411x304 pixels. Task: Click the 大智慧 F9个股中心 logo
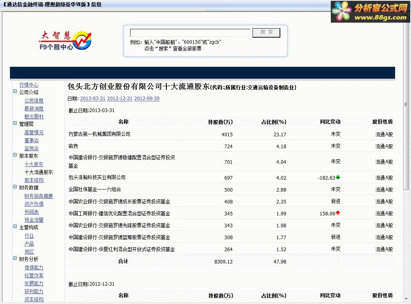coord(65,40)
